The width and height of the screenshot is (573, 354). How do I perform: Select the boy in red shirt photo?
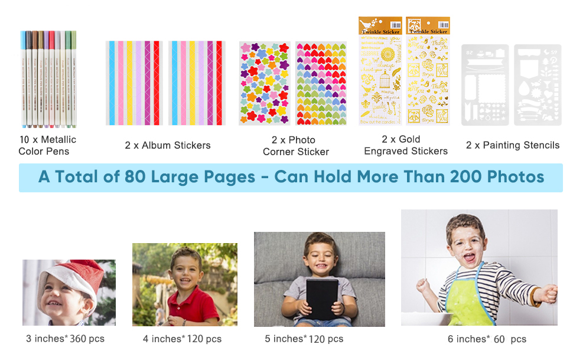pos(185,284)
